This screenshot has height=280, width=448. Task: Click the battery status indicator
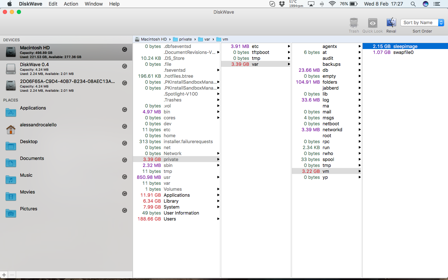click(x=349, y=4)
